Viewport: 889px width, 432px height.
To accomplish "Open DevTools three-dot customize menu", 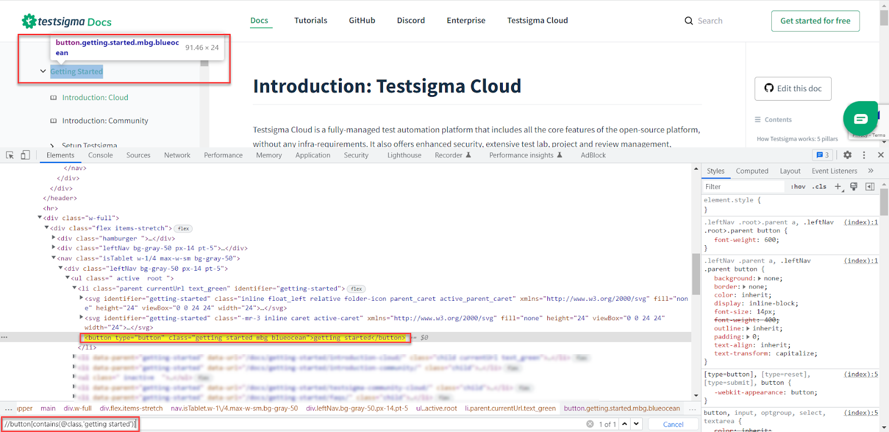I will 864,155.
